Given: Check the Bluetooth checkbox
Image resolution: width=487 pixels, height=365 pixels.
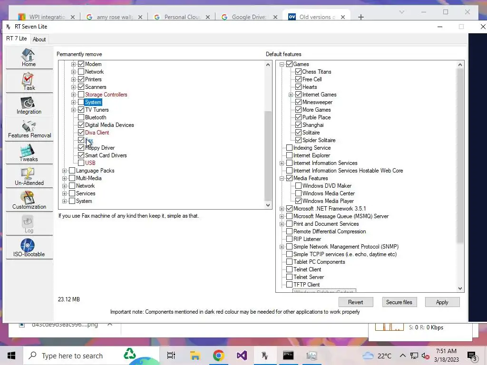Looking at the screenshot, I should pos(81,117).
